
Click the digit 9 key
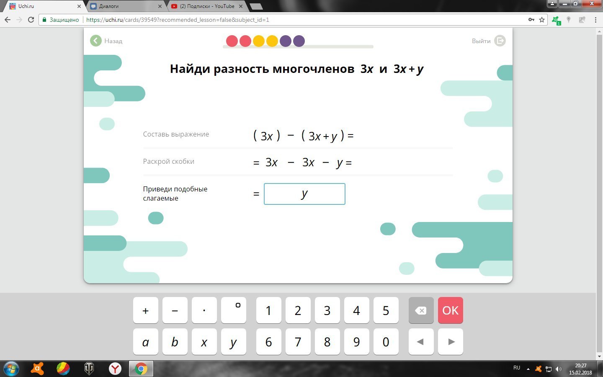(357, 342)
